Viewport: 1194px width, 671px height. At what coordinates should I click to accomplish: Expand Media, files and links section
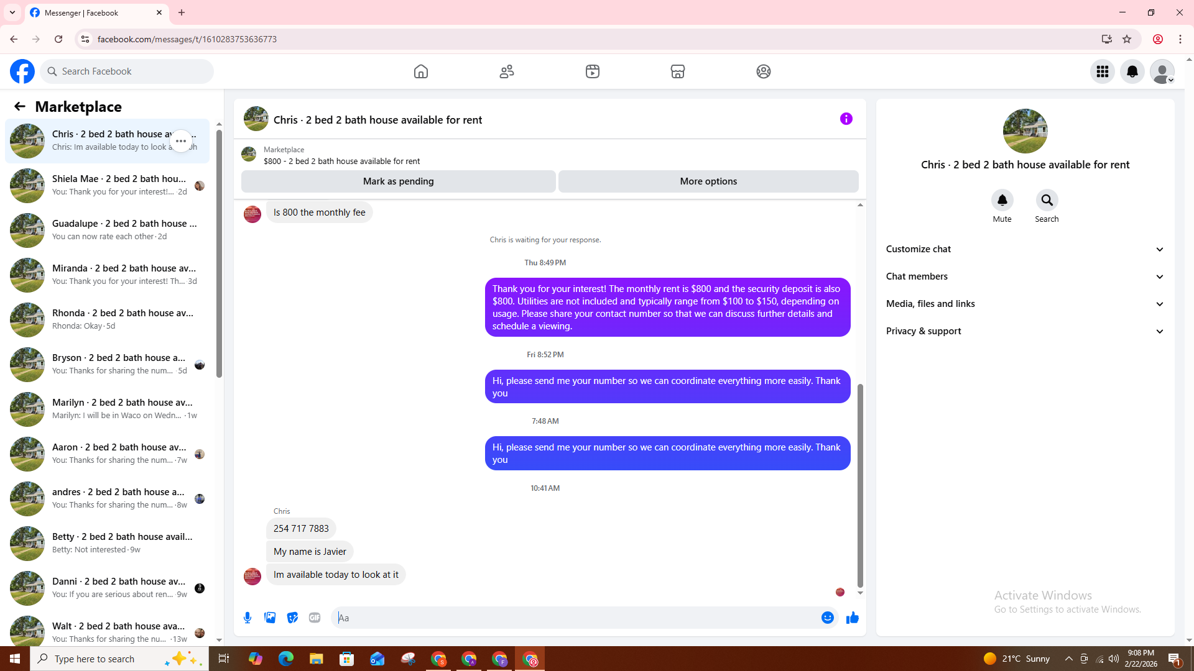click(x=1025, y=304)
